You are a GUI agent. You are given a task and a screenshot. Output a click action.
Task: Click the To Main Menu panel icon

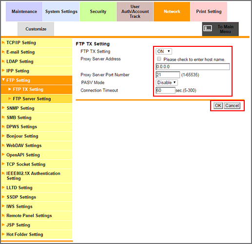click(208, 28)
